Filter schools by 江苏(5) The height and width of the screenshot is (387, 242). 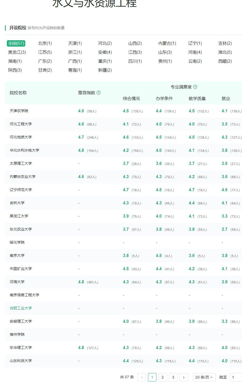click(x=45, y=52)
